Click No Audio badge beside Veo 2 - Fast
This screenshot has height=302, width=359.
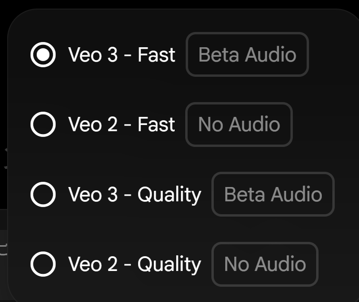point(239,125)
